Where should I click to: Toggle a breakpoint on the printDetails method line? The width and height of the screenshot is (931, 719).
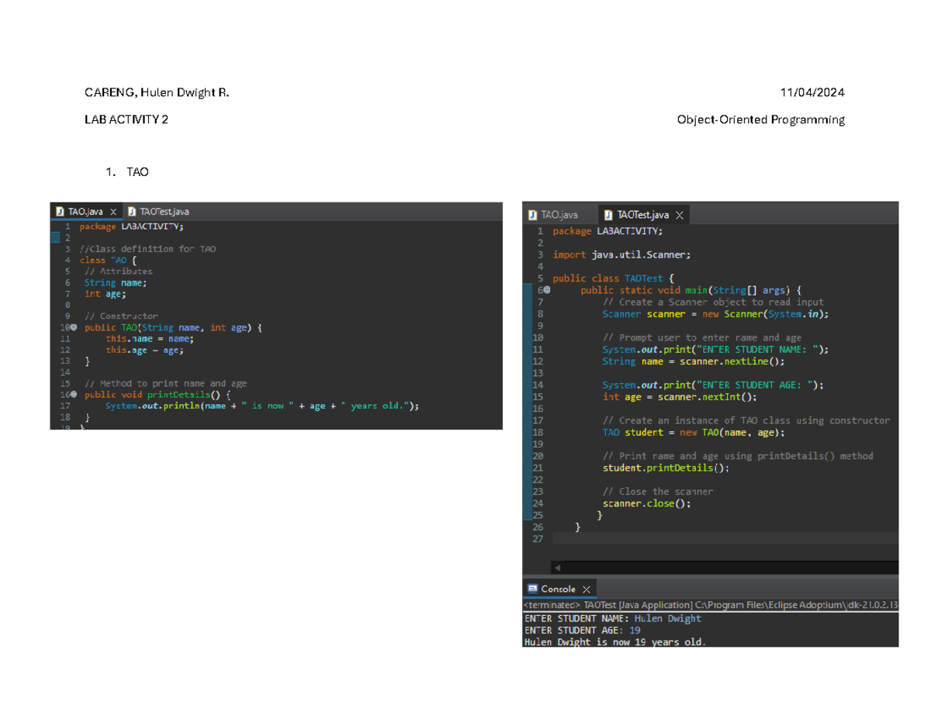coord(58,394)
